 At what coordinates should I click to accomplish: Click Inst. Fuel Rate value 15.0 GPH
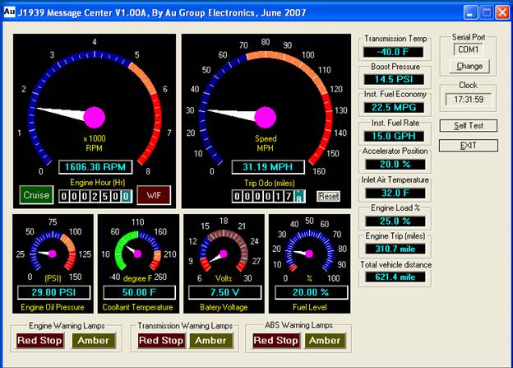coord(395,136)
